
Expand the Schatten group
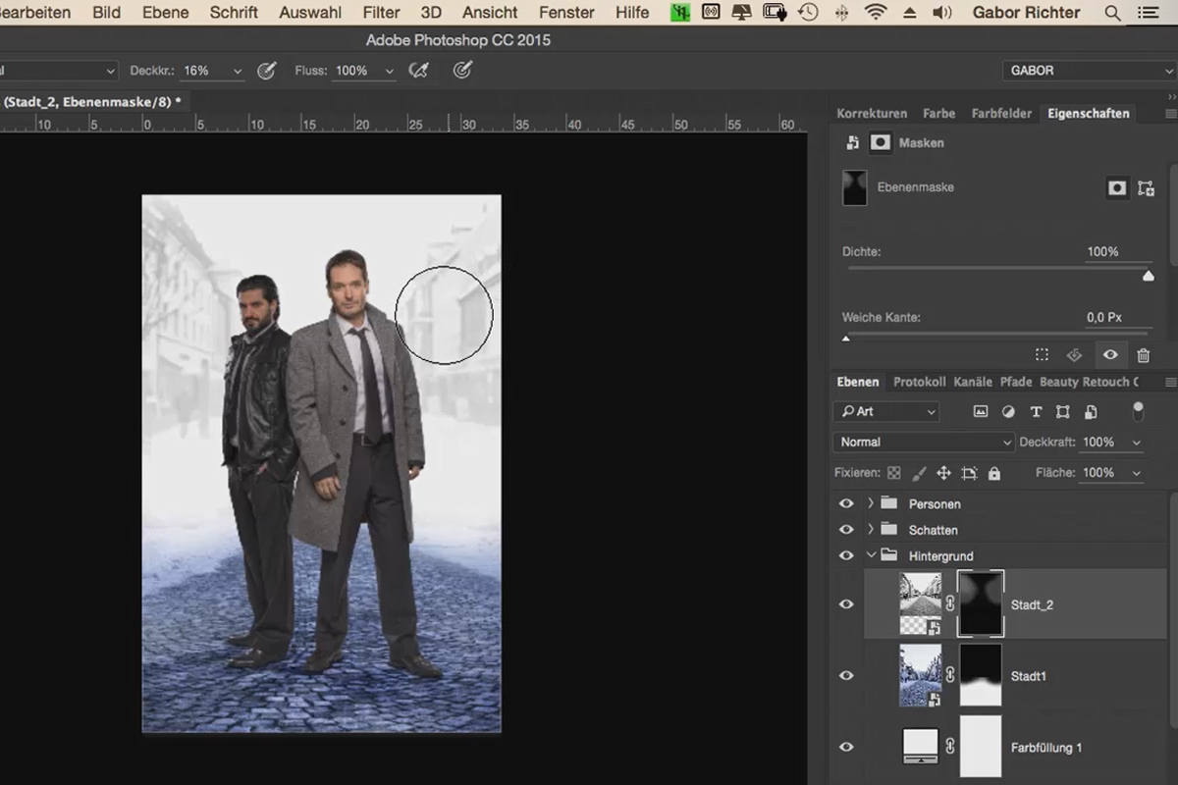coord(870,530)
